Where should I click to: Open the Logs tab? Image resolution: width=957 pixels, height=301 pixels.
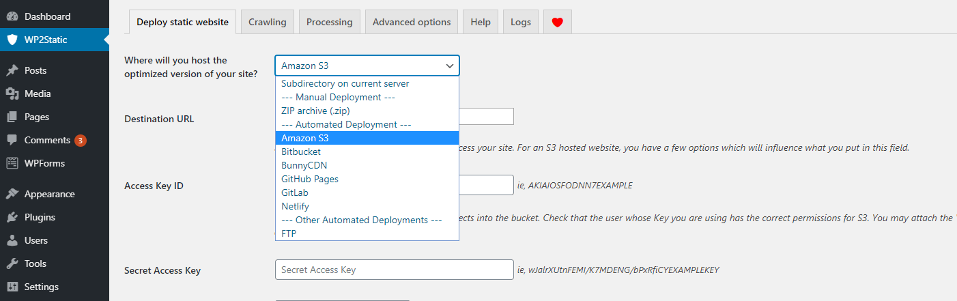[521, 22]
